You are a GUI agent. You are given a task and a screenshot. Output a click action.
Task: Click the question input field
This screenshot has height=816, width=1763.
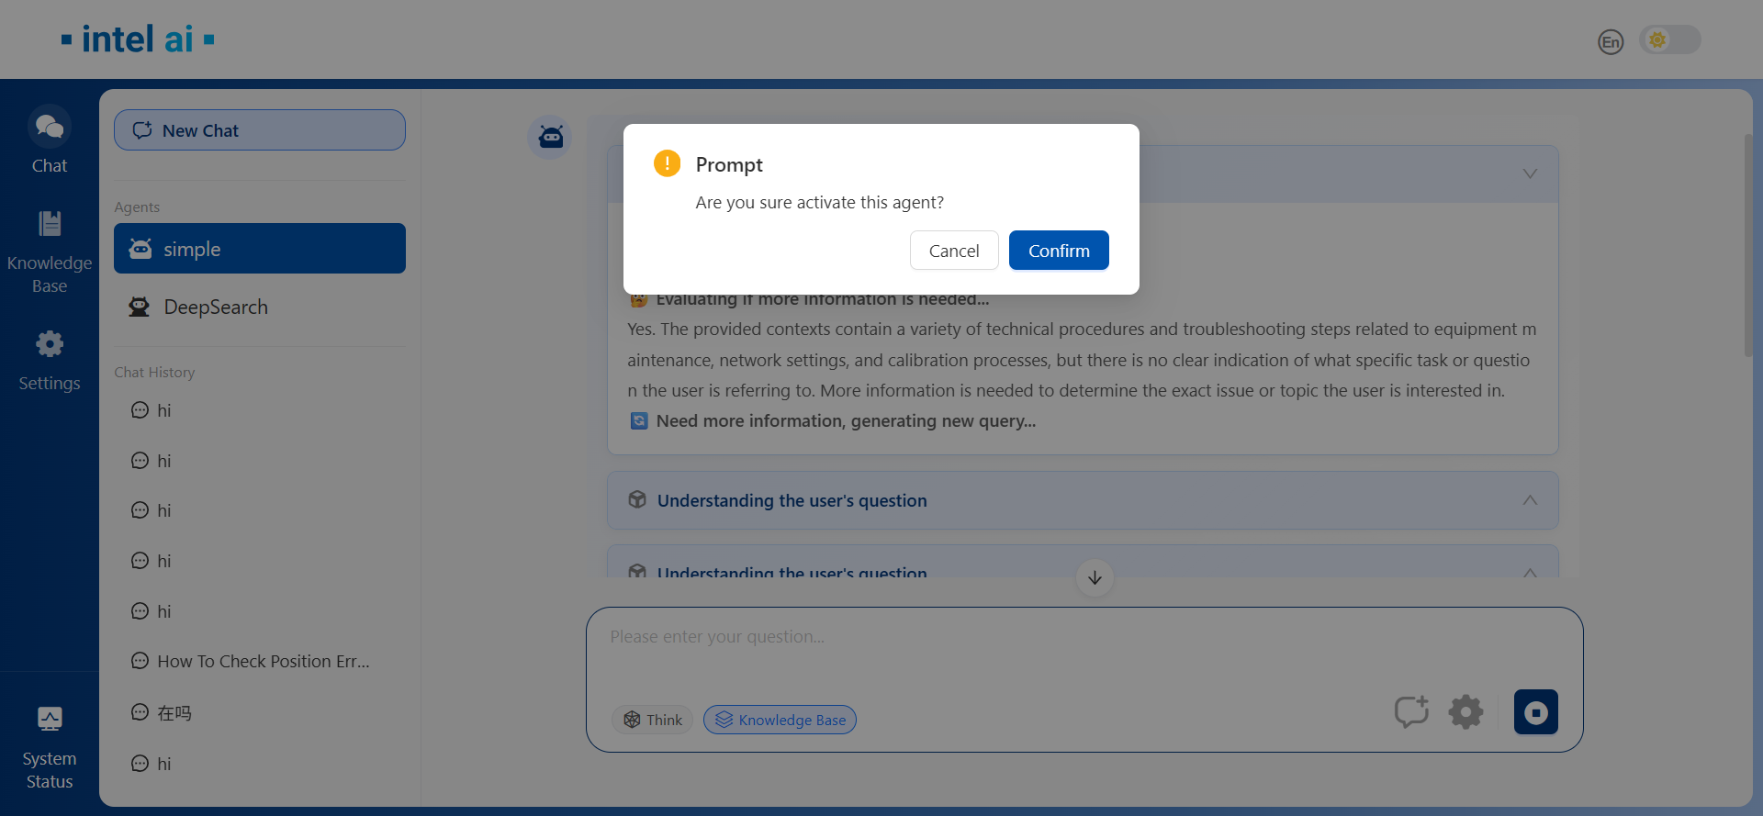[992, 652]
